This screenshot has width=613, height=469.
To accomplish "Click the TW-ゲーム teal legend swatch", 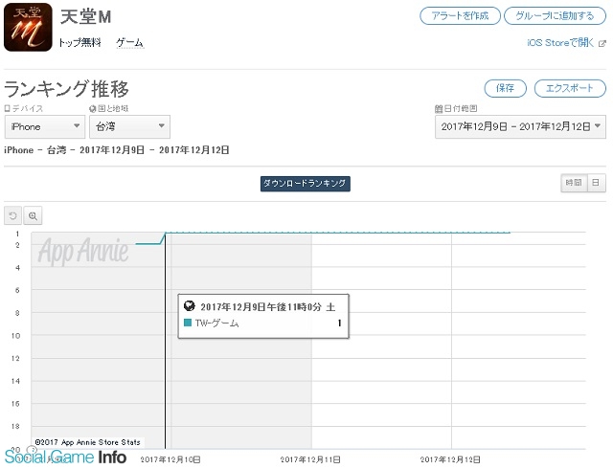I will (x=188, y=323).
